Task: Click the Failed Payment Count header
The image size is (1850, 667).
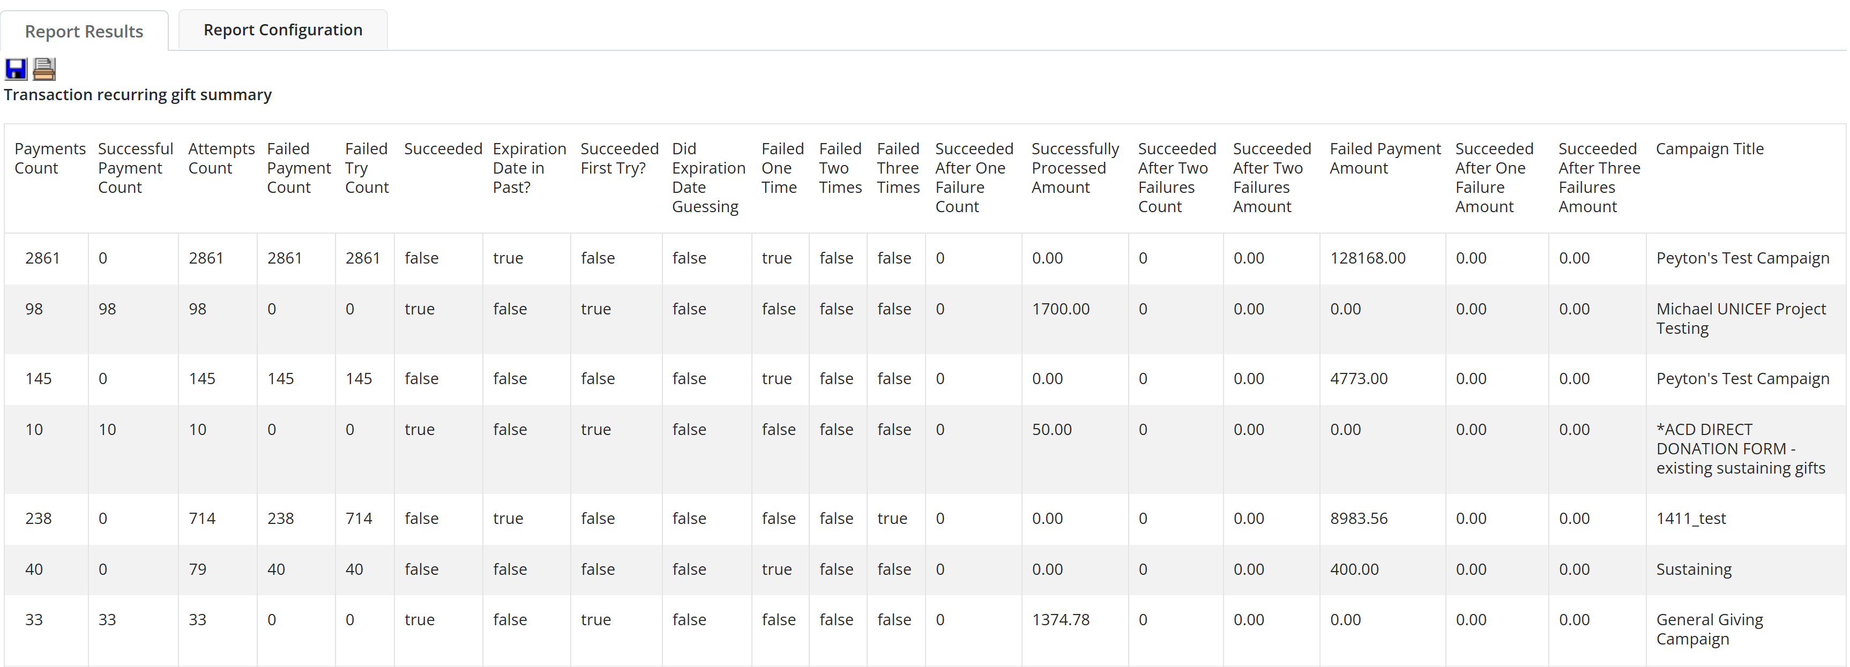Action: [x=299, y=168]
